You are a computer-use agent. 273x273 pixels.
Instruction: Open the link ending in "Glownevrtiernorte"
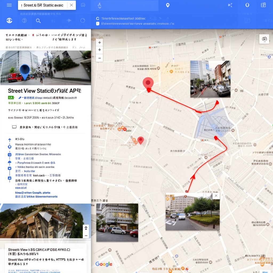36,196
